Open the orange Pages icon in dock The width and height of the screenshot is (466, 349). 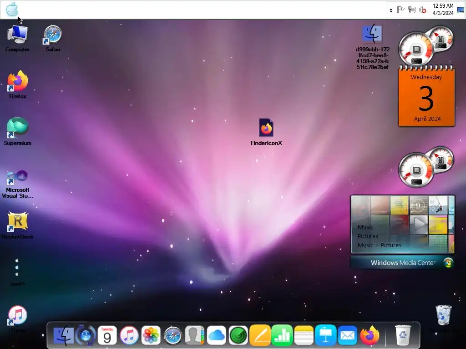click(x=260, y=335)
